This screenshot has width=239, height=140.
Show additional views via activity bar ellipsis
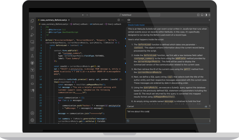[32, 98]
